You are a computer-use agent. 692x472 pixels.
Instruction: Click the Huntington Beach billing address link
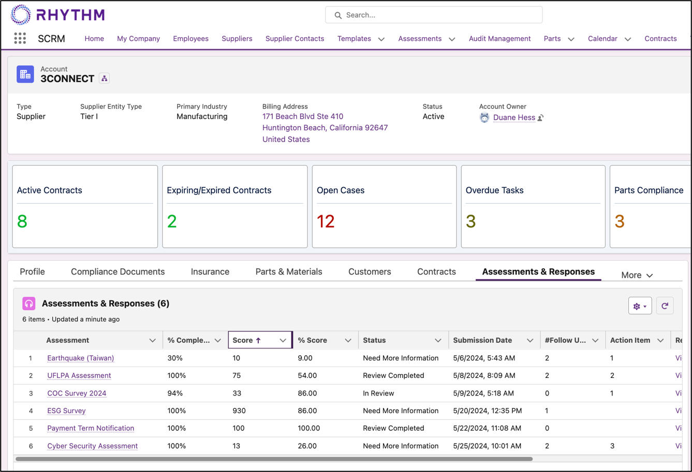point(325,127)
